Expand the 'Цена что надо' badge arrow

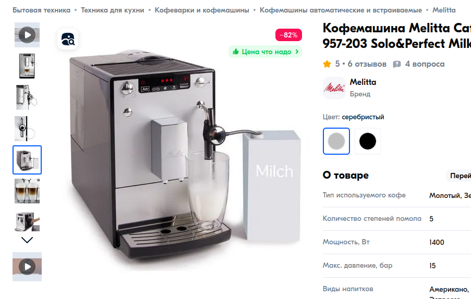pos(297,52)
